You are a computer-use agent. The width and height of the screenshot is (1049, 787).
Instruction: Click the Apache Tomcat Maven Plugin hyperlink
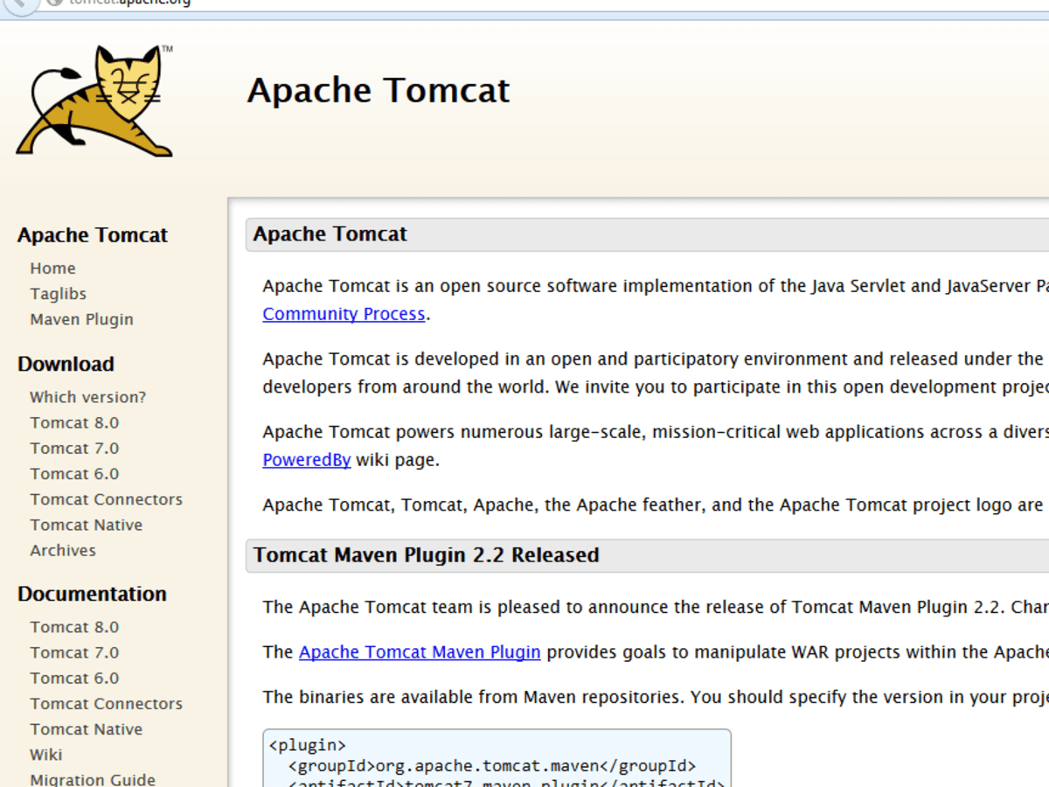(x=420, y=652)
